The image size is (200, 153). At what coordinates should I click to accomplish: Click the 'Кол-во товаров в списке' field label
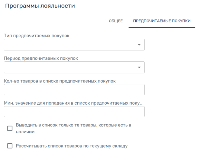[60, 81]
